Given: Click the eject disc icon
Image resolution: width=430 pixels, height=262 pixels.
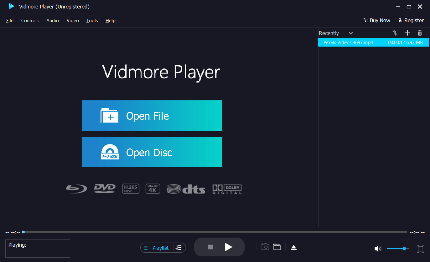Looking at the screenshot, I should [x=293, y=248].
